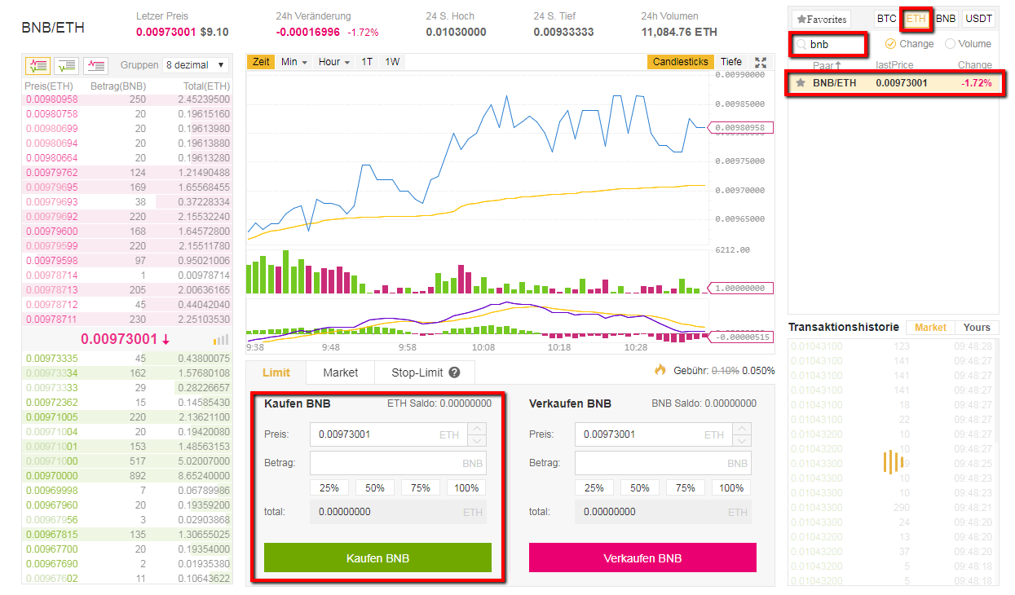1015x595 pixels.
Task: Open the Min interval dropdown
Action: coord(294,62)
